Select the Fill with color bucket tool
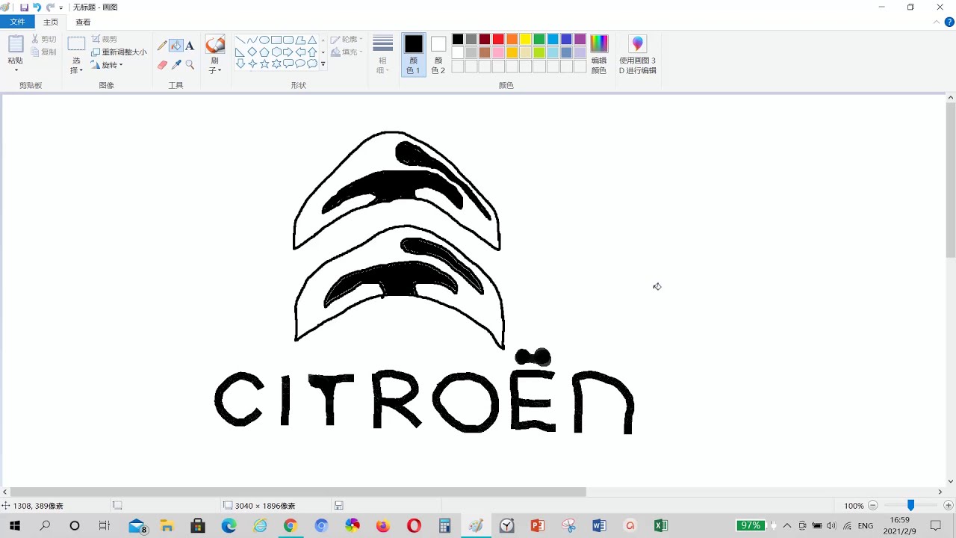The height and width of the screenshot is (538, 956). click(x=176, y=46)
